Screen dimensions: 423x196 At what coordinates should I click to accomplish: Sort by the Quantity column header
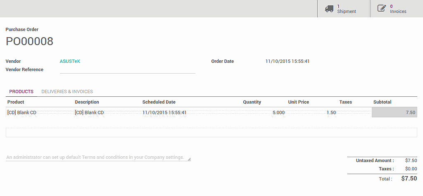coord(252,102)
